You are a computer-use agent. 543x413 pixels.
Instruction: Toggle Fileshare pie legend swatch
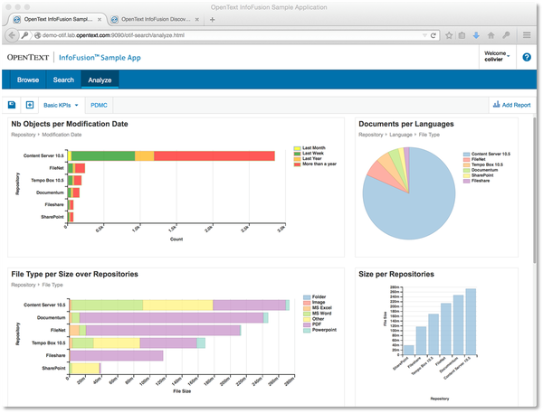coord(466,181)
